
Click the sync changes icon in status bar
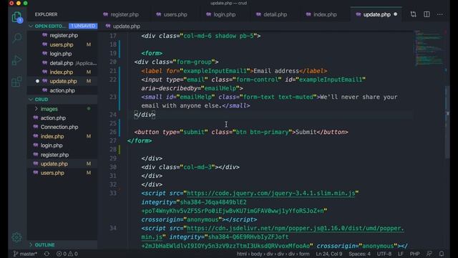click(x=47, y=254)
